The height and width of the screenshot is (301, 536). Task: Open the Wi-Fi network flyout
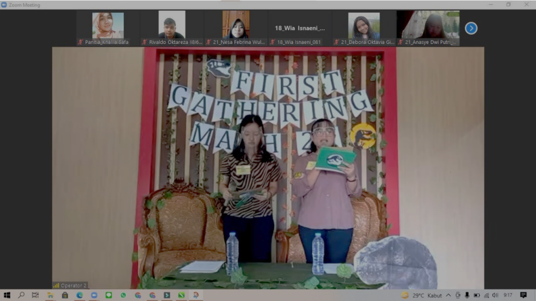(486, 295)
